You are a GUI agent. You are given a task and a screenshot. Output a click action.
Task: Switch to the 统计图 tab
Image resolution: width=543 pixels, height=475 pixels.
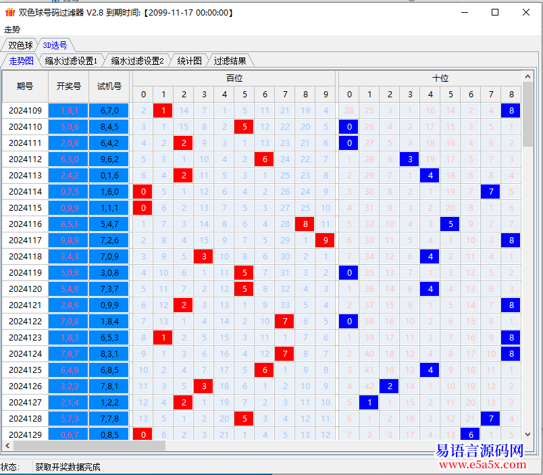coord(189,61)
